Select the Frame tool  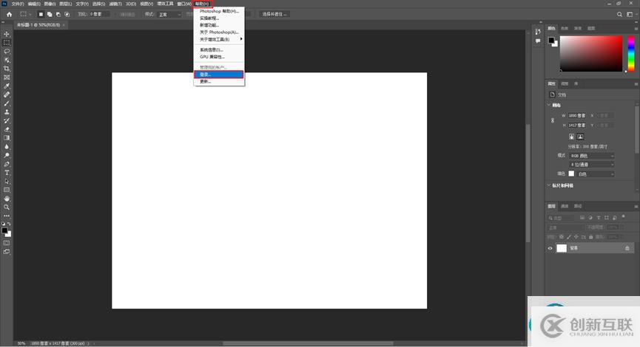coord(7,78)
